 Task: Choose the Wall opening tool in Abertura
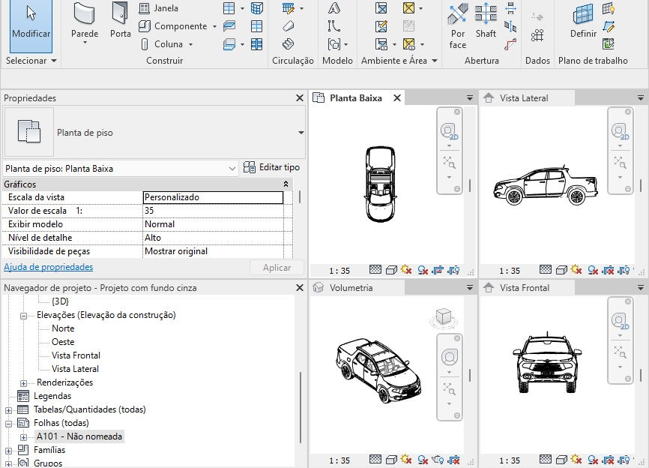[511, 8]
